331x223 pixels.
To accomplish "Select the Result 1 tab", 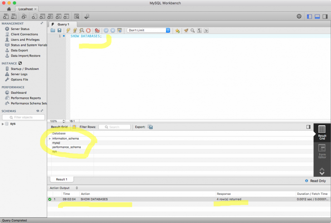I will click(x=62, y=179).
